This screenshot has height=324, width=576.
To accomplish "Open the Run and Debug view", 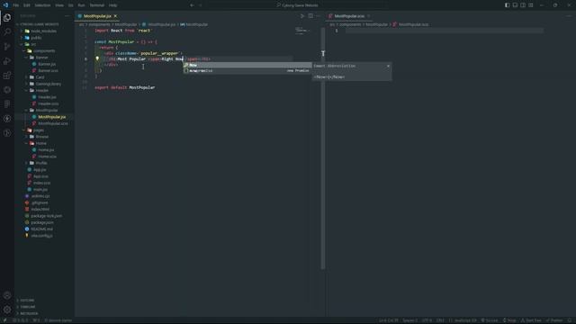I will 7,61.
